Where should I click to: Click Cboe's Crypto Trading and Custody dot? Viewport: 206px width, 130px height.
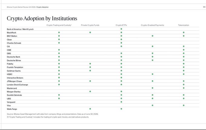coord(59,39)
